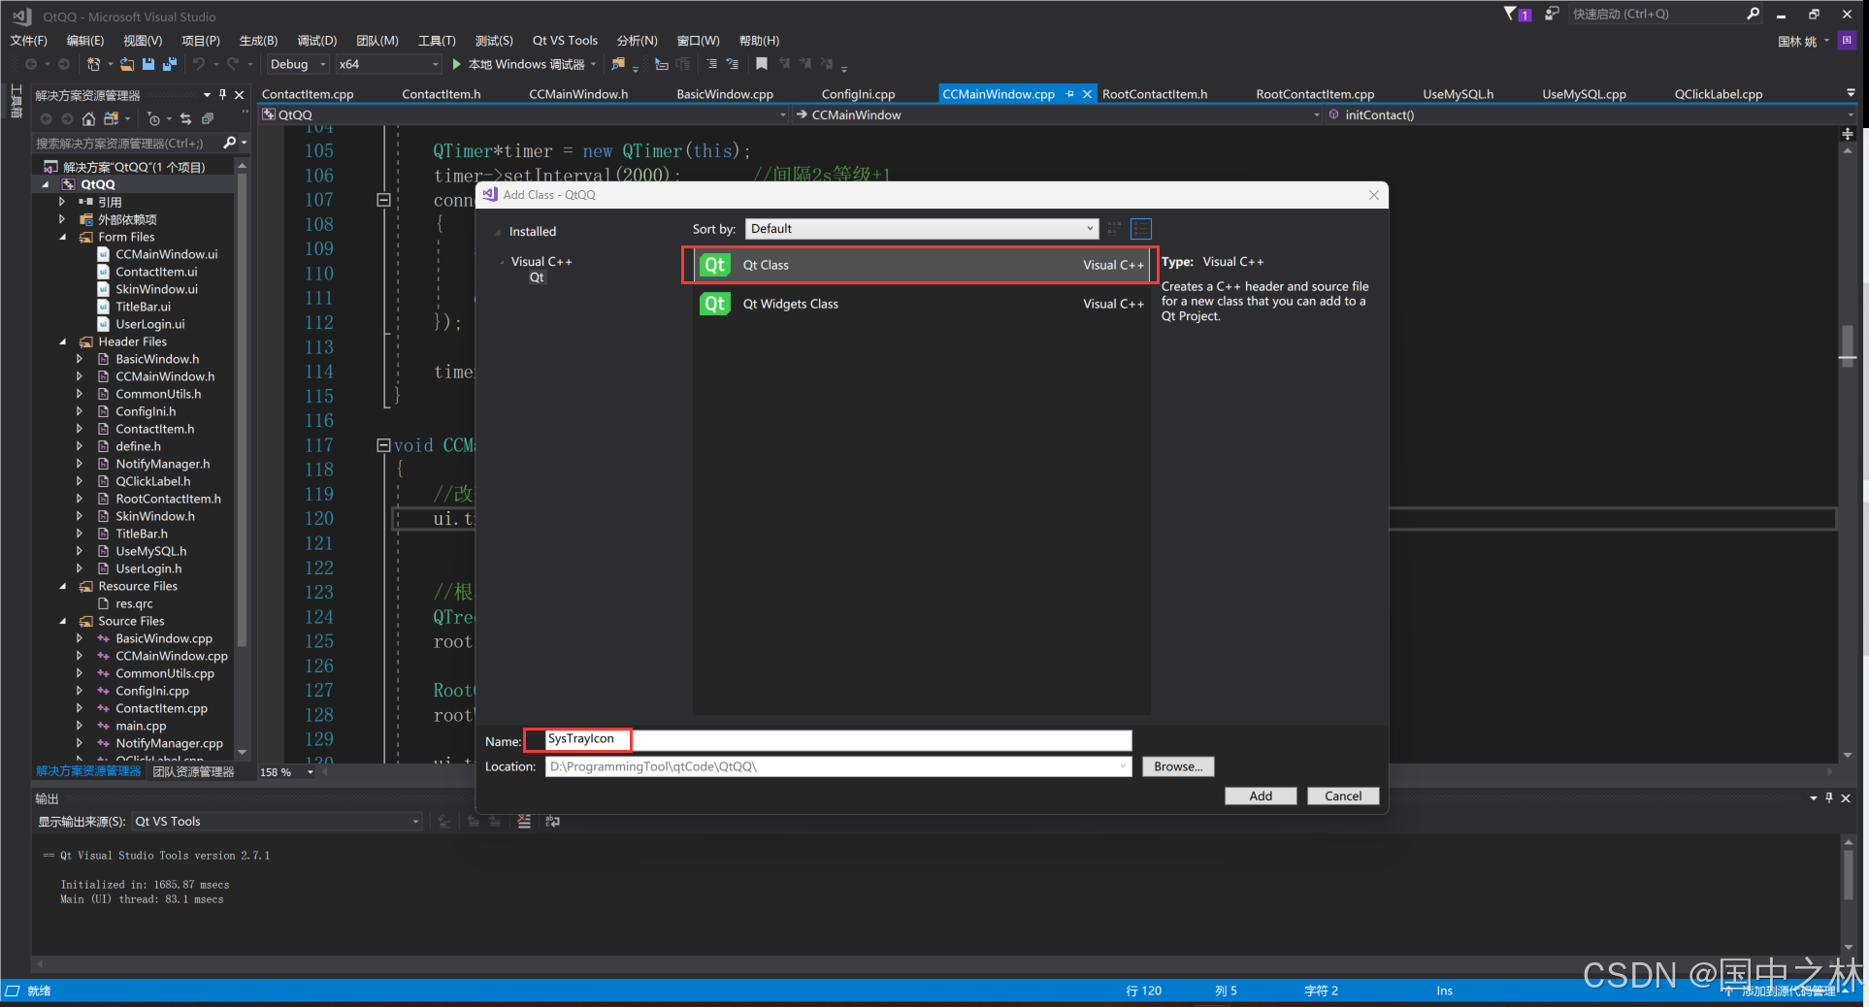Select CCMainWindow.ui in Form Files
This screenshot has width=1869, height=1007.
pos(167,254)
